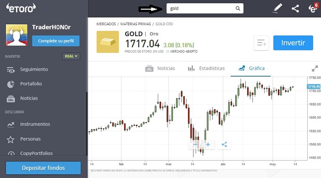
Task: Zoom in chart with plus button
Action: (208, 145)
